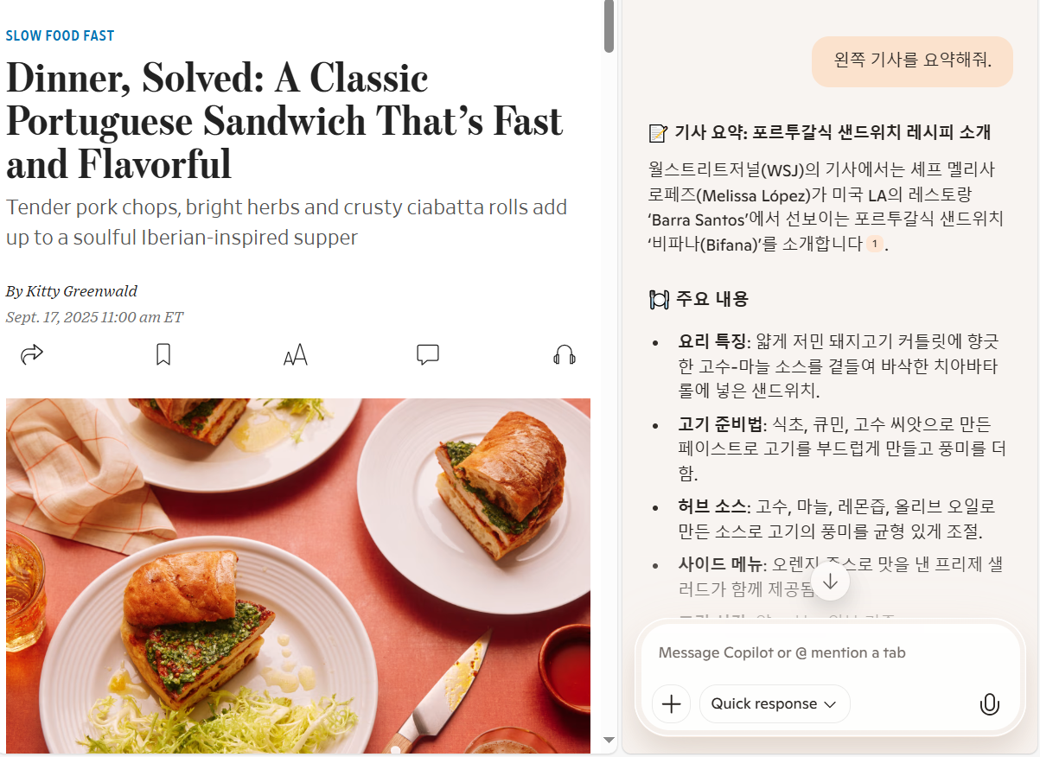The height and width of the screenshot is (757, 1040).
Task: Jump to latest message with the down-arrow button
Action: pyautogui.click(x=831, y=582)
